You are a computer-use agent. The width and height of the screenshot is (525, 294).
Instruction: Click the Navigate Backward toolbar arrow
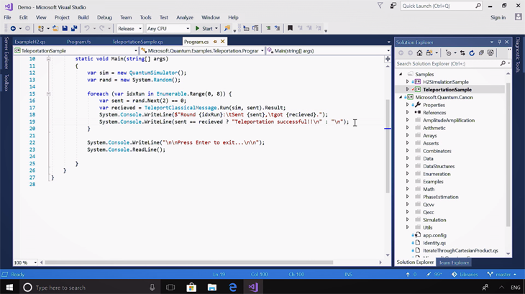pos(13,29)
